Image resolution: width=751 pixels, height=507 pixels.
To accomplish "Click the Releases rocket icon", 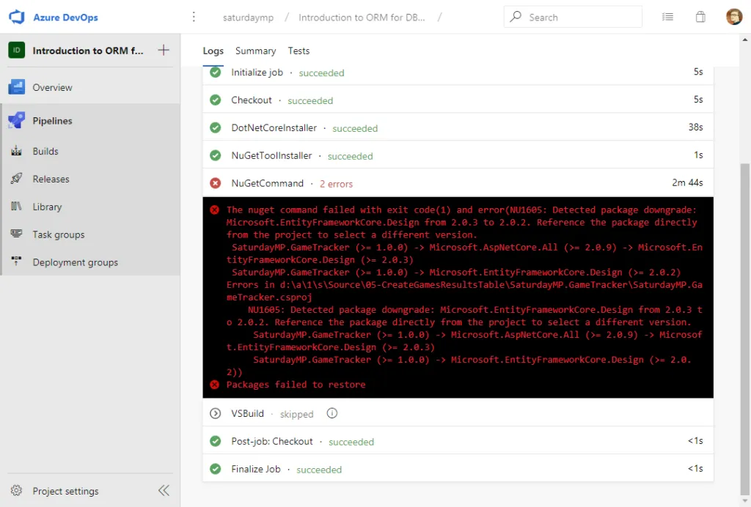I will point(16,179).
